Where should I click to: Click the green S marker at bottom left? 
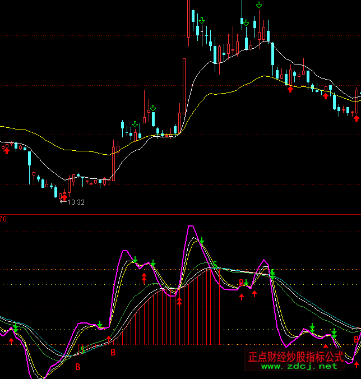click(83, 349)
